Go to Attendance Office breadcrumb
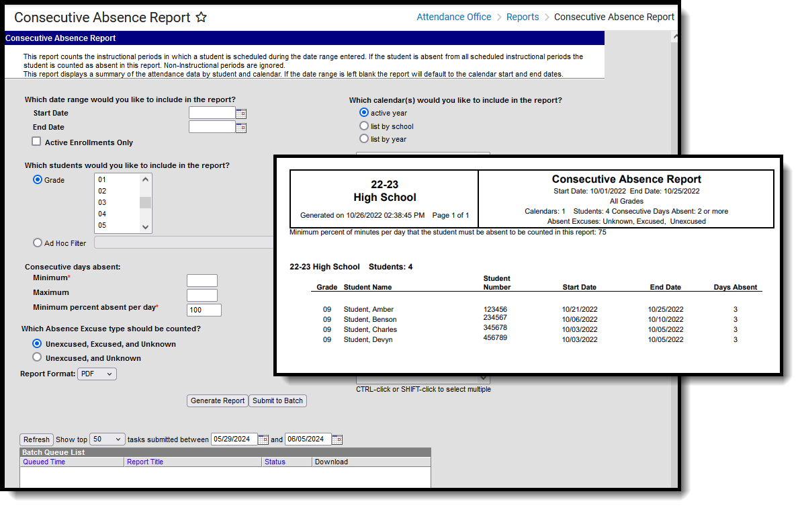 tap(453, 17)
